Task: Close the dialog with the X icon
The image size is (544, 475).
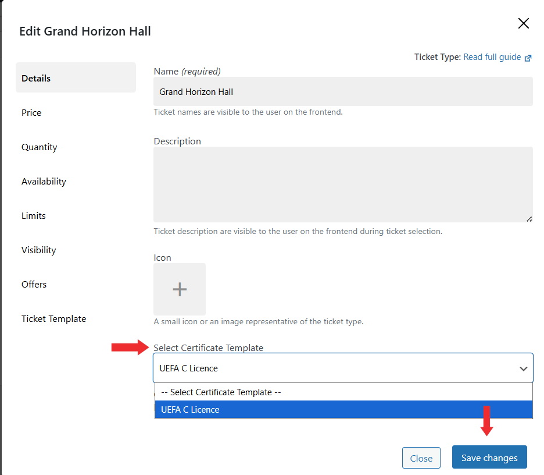Action: 523,23
